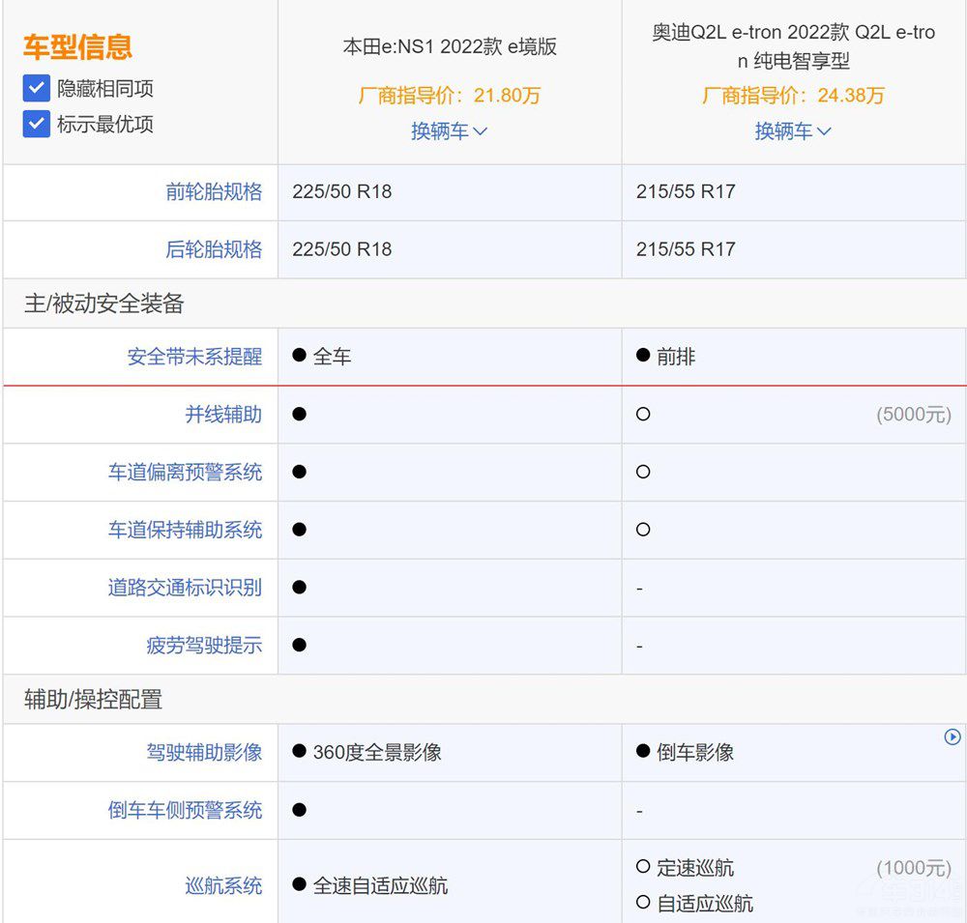Select the optional 自适应巡航 circle for Audi
Screen dimensions: 967x923
(643, 903)
